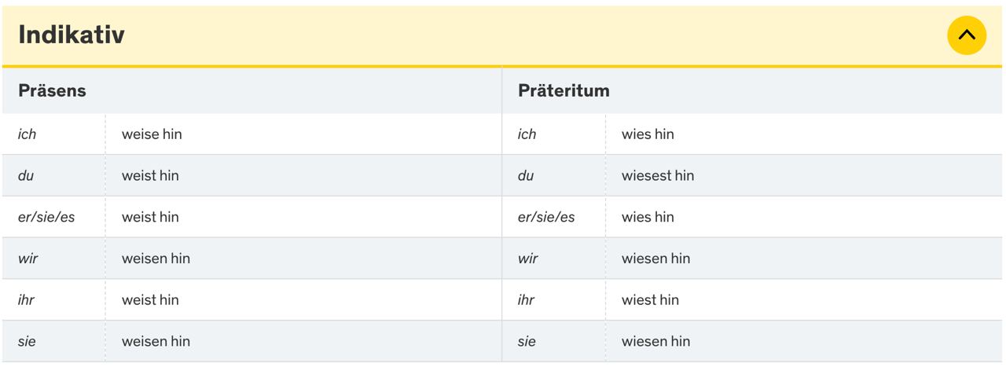Select the Präteritum column header
This screenshot has width=1006, height=367.
pyautogui.click(x=564, y=90)
